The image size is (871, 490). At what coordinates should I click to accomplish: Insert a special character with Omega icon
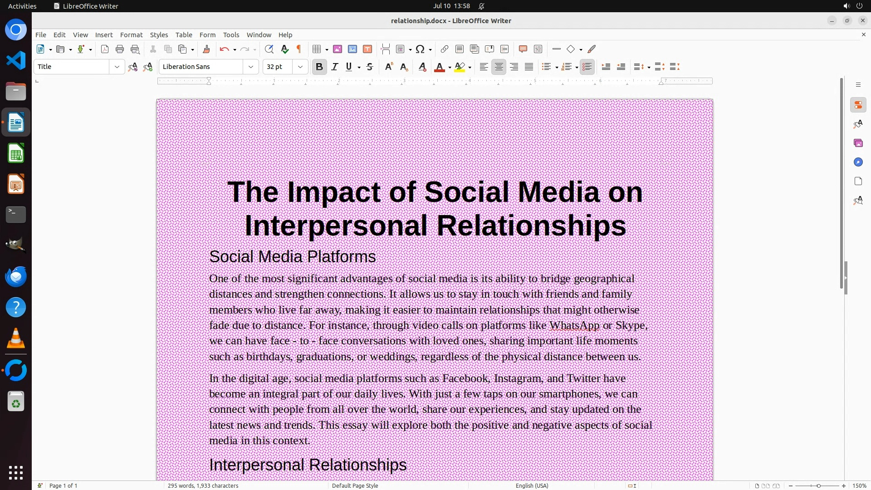coord(420,49)
